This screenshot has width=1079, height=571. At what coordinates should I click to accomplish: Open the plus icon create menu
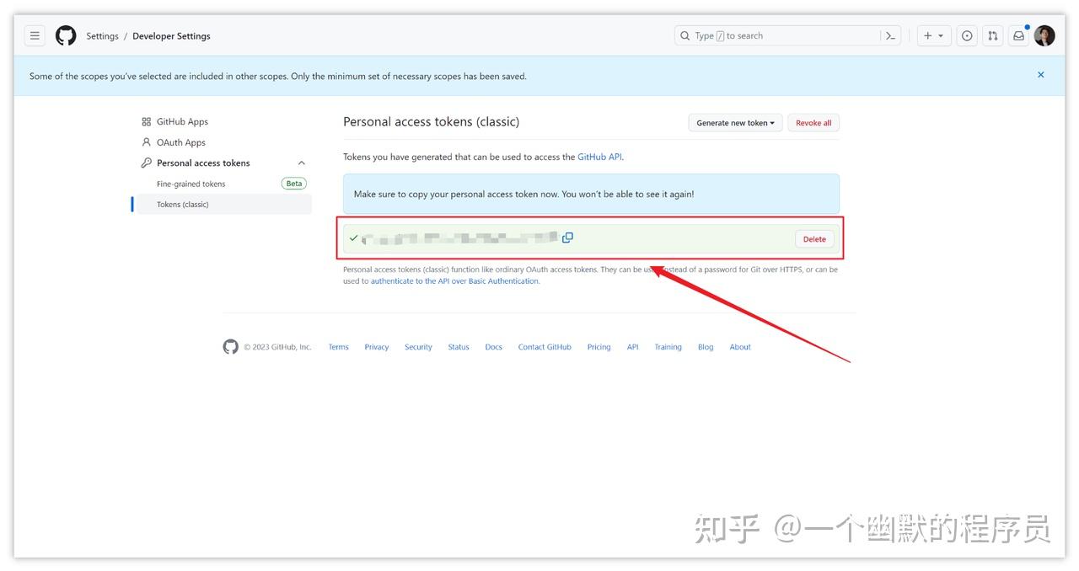pos(933,35)
